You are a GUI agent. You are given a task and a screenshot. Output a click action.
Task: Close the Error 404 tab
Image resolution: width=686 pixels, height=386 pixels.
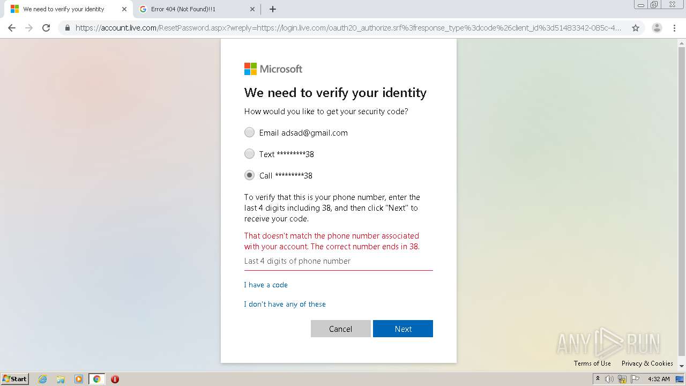coord(253,9)
